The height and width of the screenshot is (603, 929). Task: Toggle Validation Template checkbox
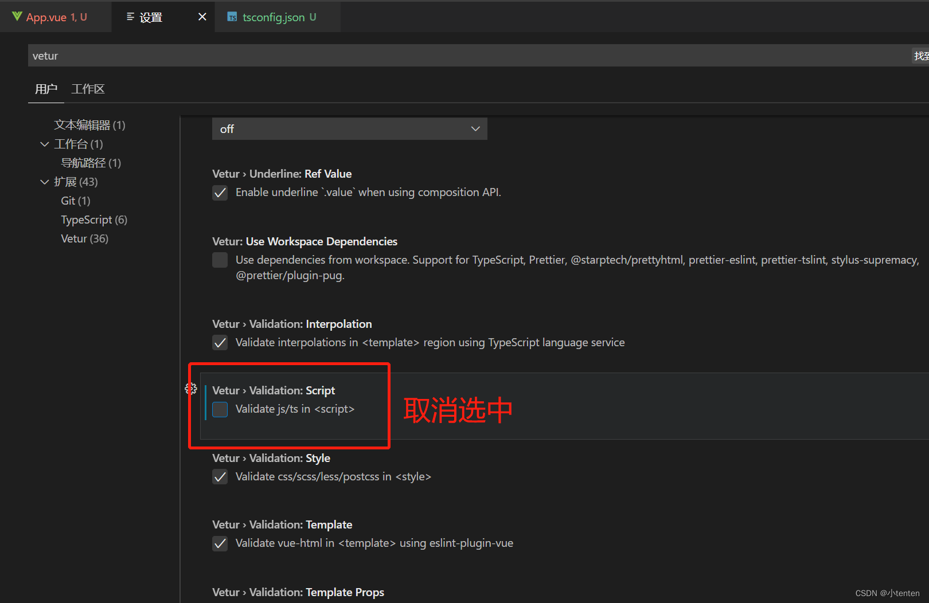(220, 543)
